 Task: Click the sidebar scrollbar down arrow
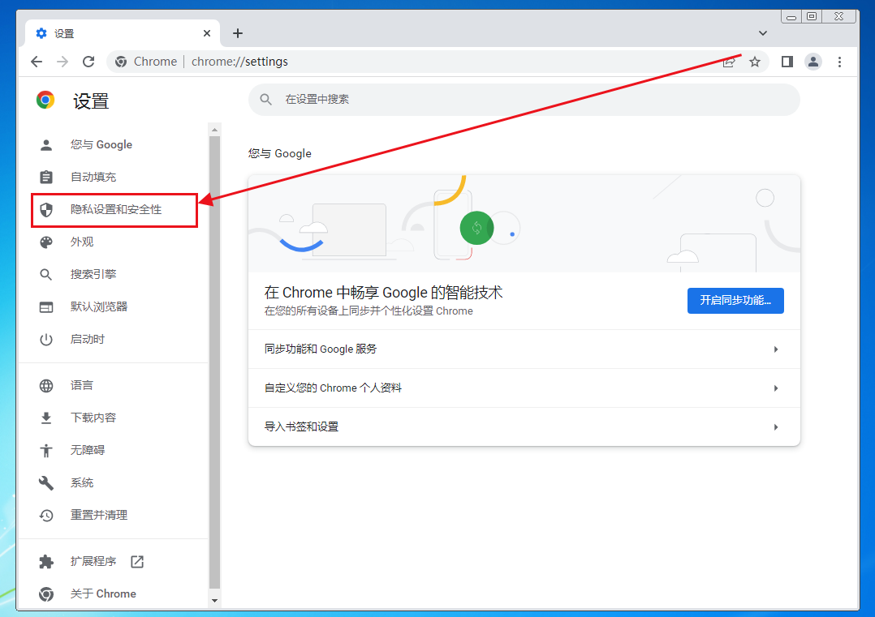214,601
